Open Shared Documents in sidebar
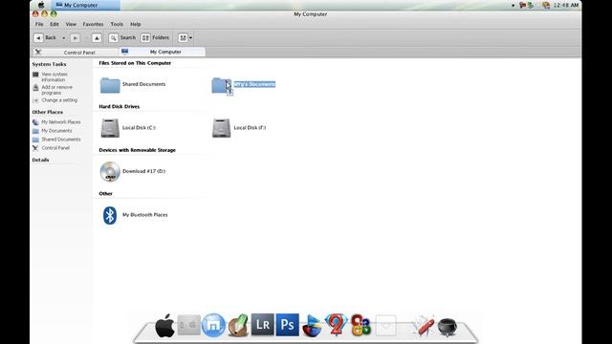The image size is (612, 344). coord(61,140)
